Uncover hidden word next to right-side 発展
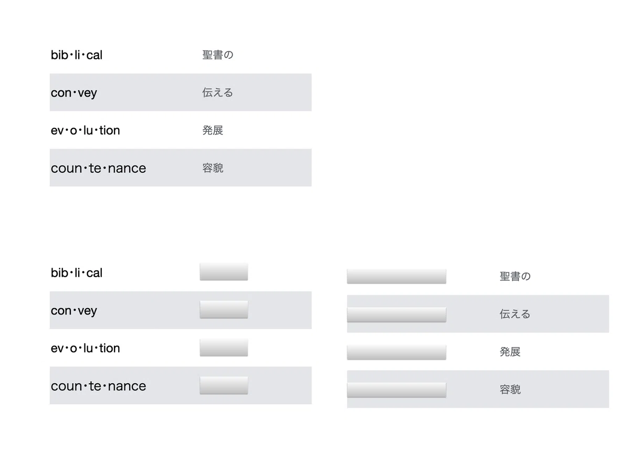Screen dimensions: 630x462 pyautogui.click(x=396, y=352)
